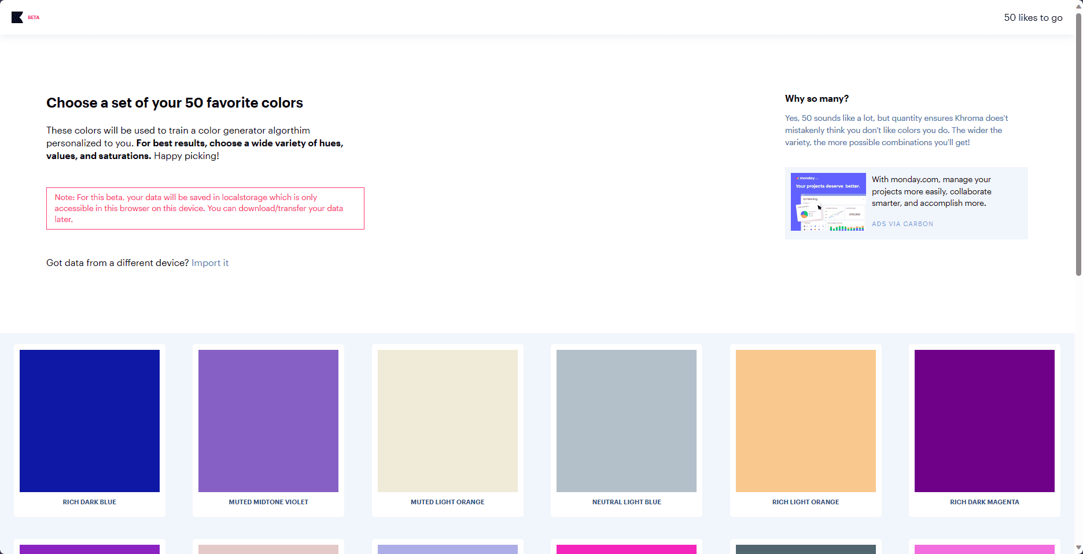Click the monday.com ad thumbnail image
This screenshot has width=1083, height=554.
click(828, 202)
